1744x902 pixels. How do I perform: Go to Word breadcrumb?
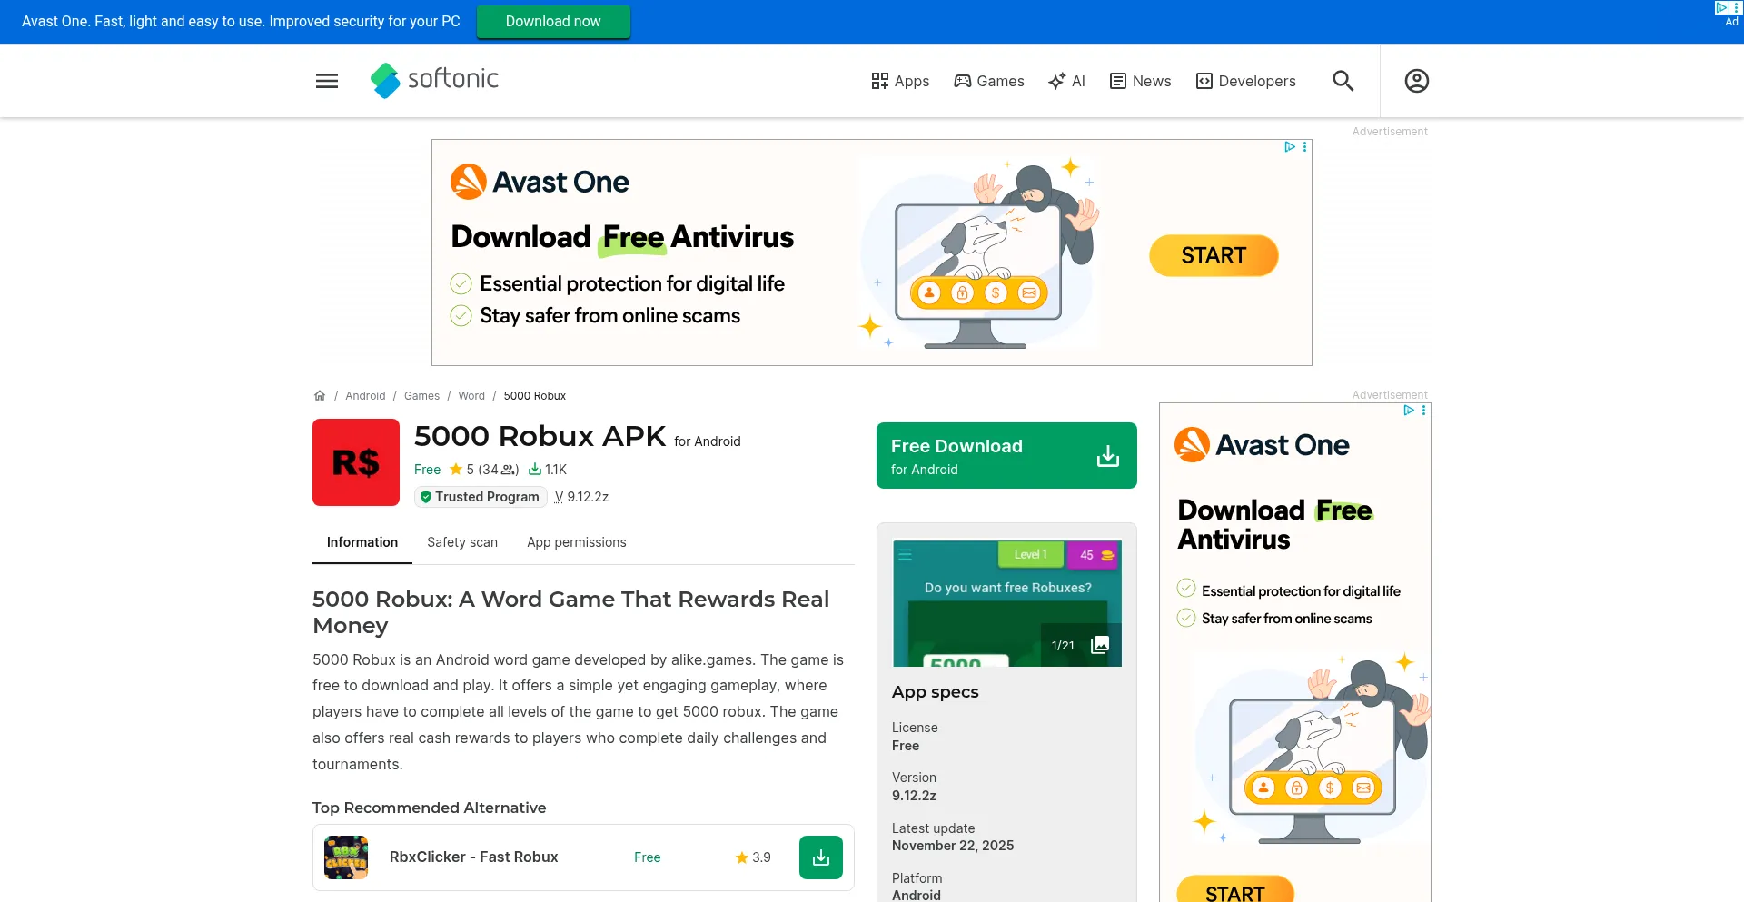[471, 395]
